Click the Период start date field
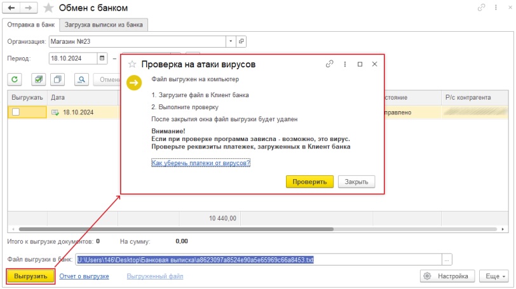Screen dimensions: 516x289 coord(73,58)
